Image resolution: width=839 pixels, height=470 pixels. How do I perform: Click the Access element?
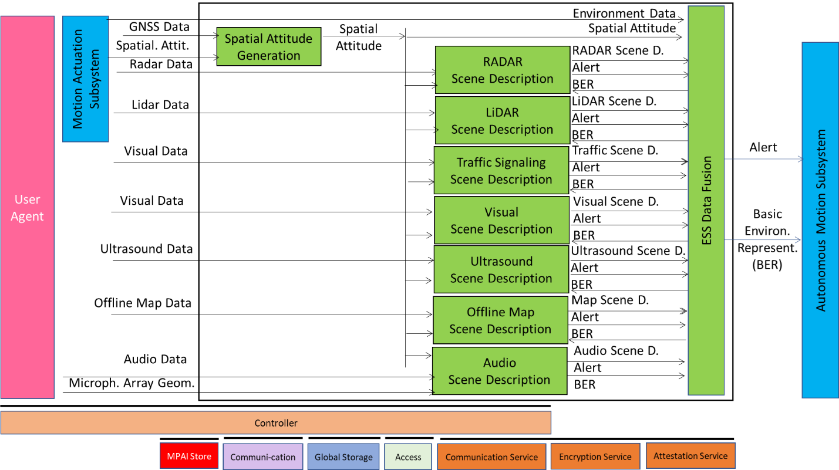click(x=408, y=456)
